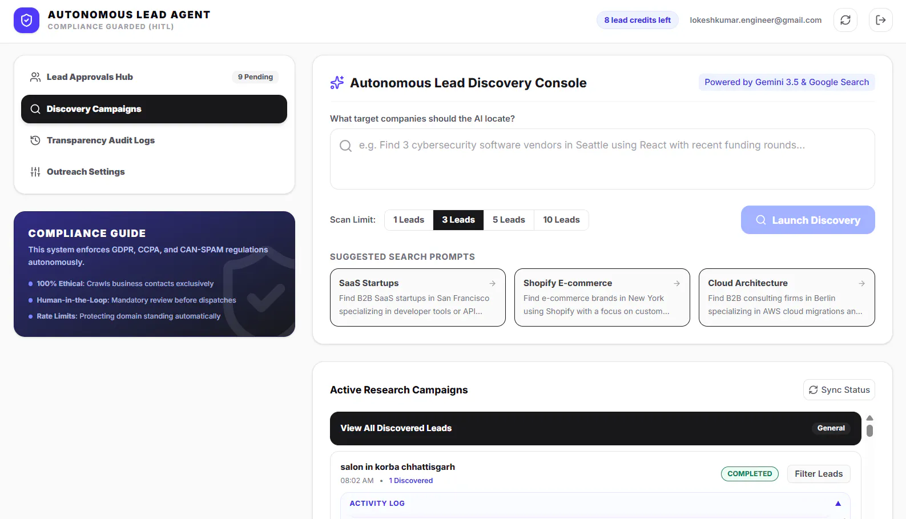Open Discovery Campaigns section
906x519 pixels.
[x=154, y=109]
